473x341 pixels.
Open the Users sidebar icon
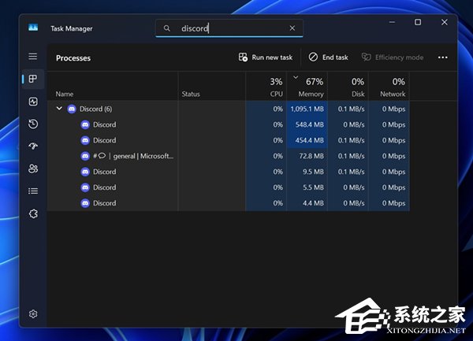point(33,169)
